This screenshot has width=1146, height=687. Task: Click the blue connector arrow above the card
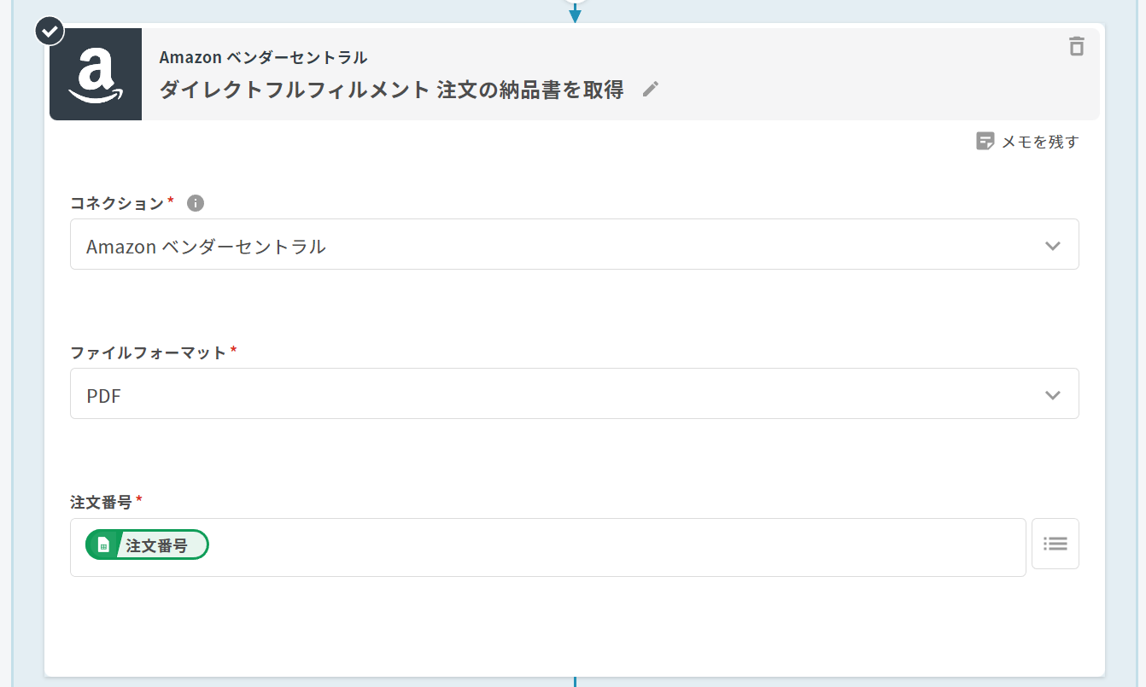(575, 14)
